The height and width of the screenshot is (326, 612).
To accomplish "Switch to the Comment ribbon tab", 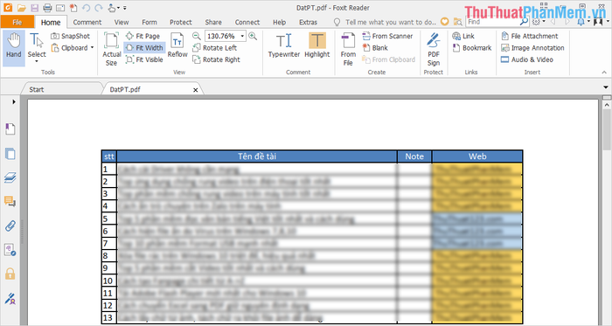I will (87, 22).
